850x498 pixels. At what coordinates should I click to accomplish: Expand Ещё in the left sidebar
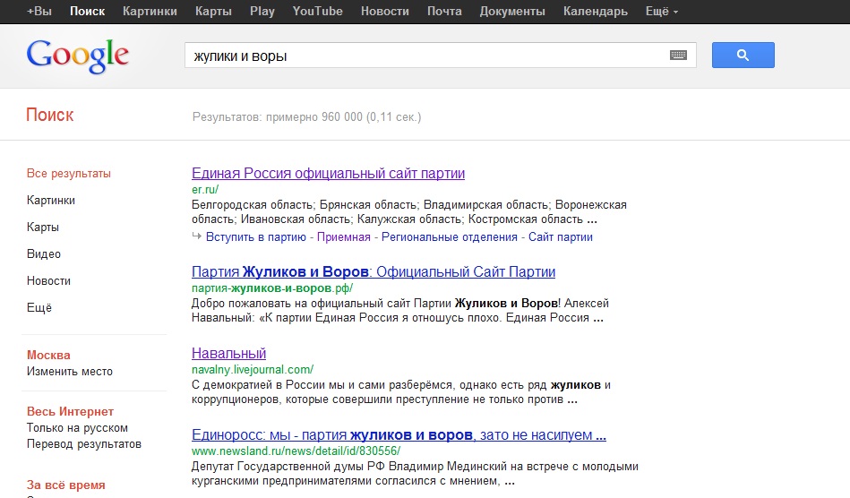(39, 307)
